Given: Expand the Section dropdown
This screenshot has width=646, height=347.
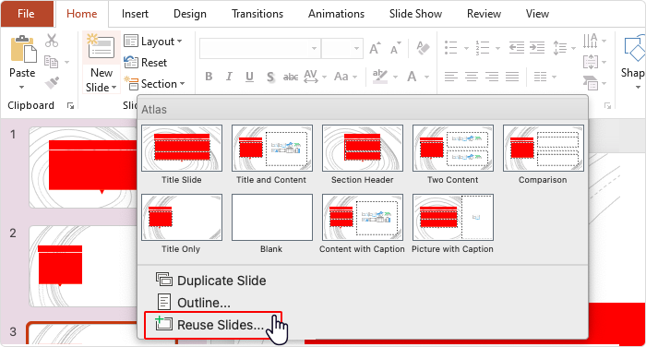Looking at the screenshot, I should click(x=154, y=84).
